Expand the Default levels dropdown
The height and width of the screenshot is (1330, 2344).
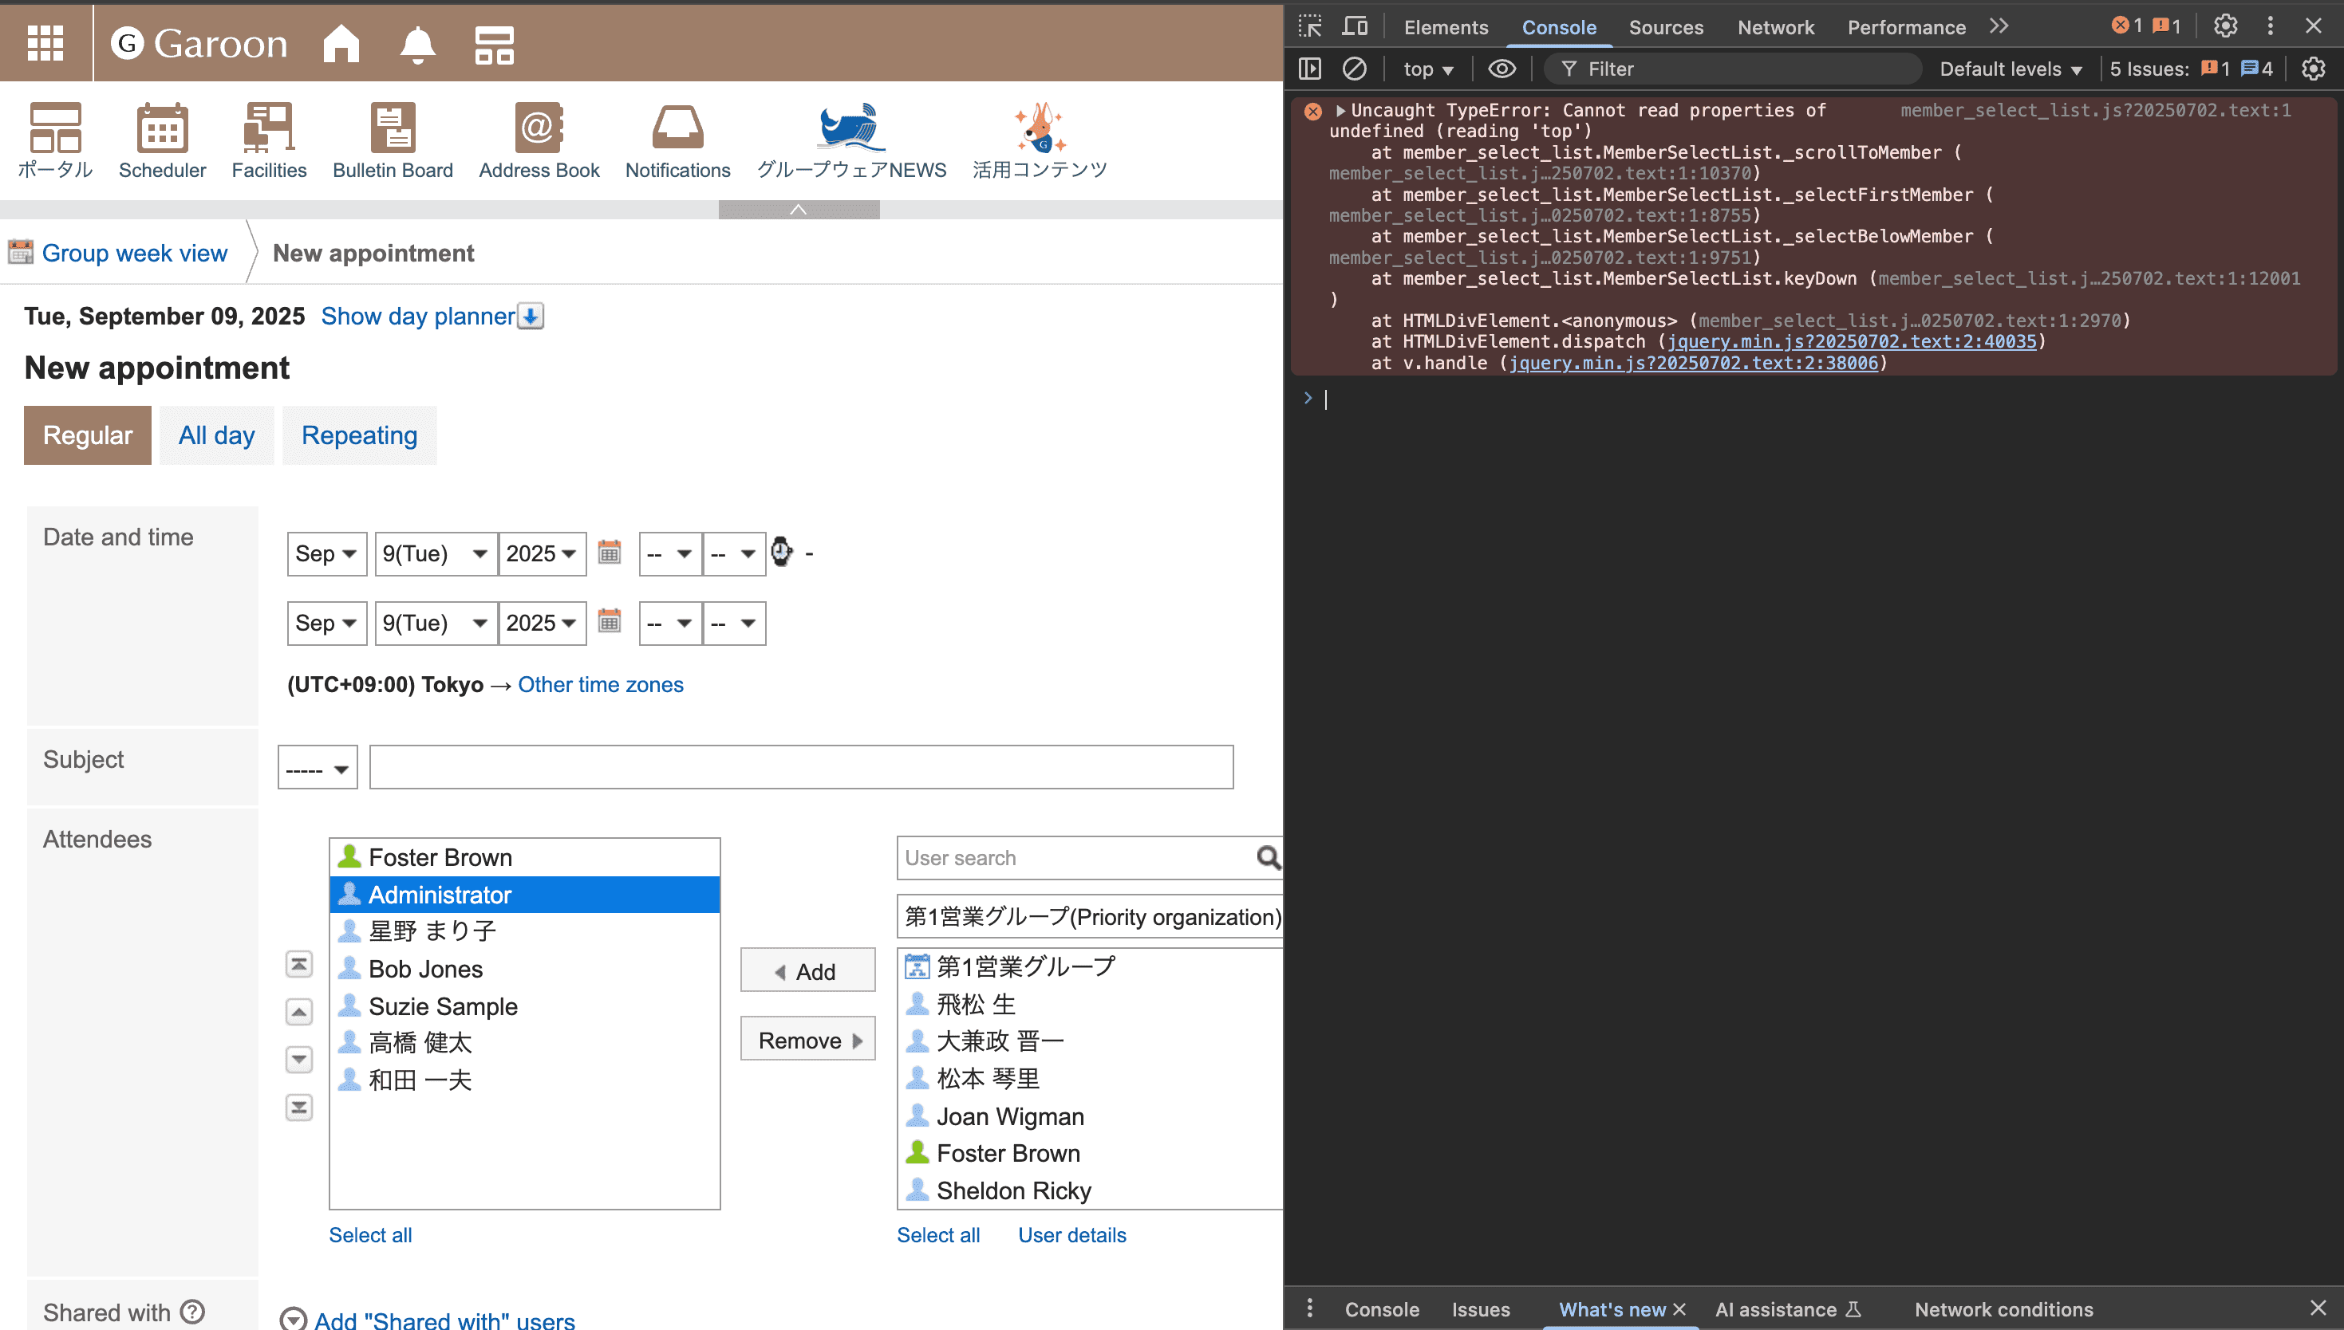(2010, 69)
